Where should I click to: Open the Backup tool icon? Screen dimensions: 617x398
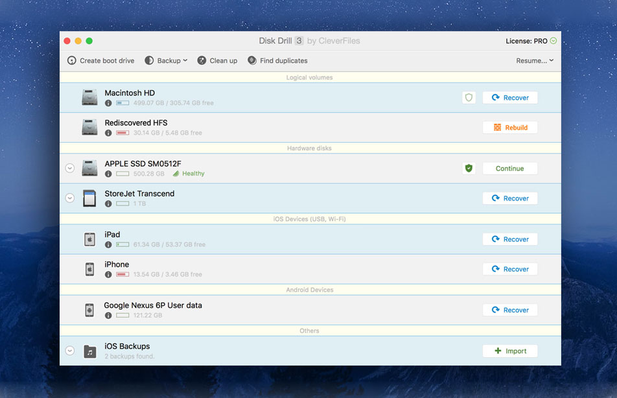tap(150, 60)
